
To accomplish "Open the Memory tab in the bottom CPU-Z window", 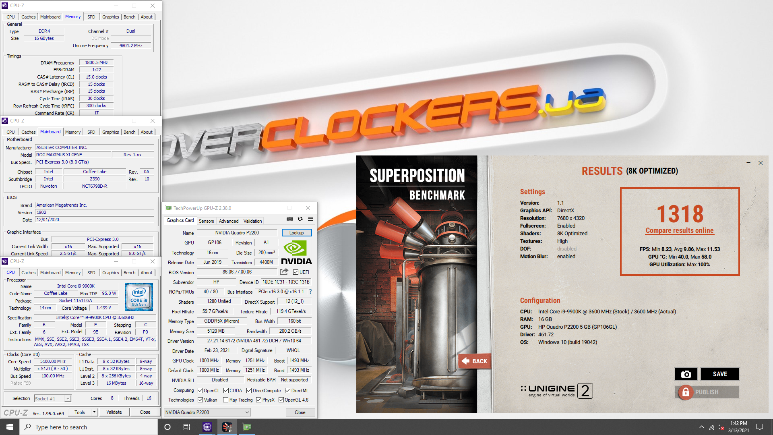I will (x=73, y=272).
